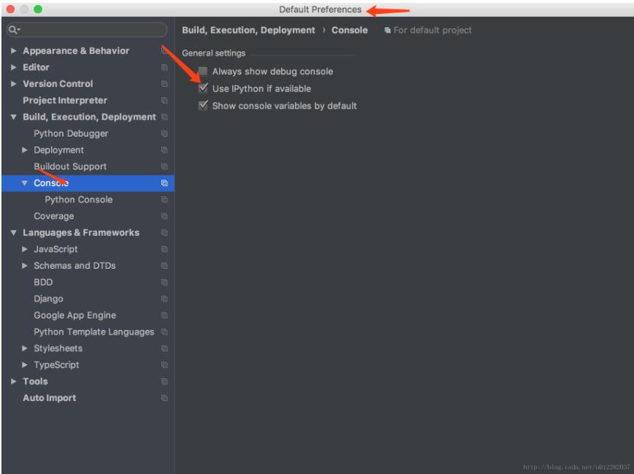Click the project-level icon beside Python Debugger
634x474 pixels.
[164, 134]
